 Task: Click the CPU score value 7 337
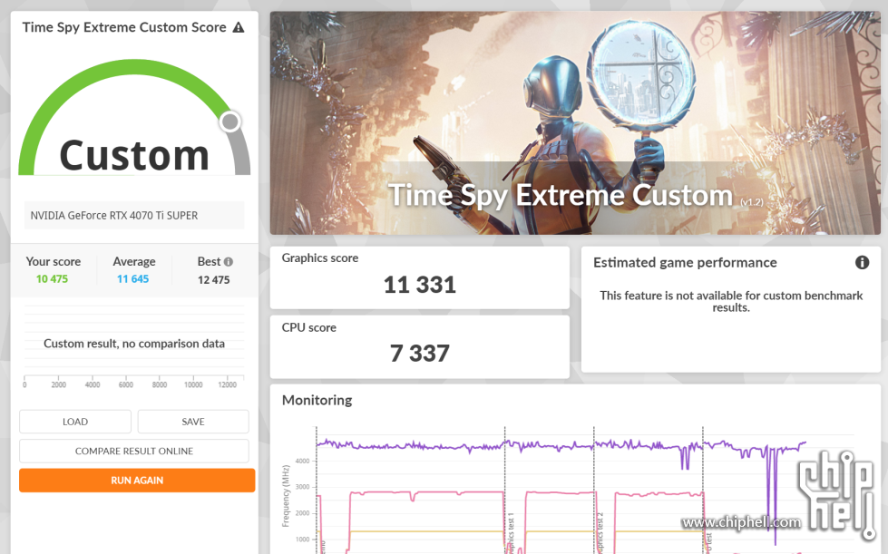click(420, 354)
